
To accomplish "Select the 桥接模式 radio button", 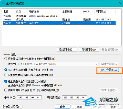I will tap(6, 59).
